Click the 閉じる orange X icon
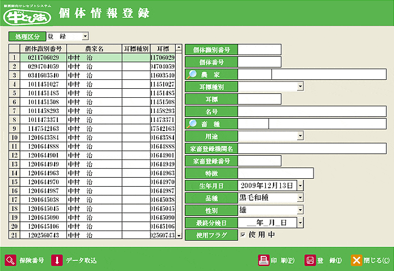Image resolution: width=394 pixels, height=271 pixels. [x=356, y=260]
